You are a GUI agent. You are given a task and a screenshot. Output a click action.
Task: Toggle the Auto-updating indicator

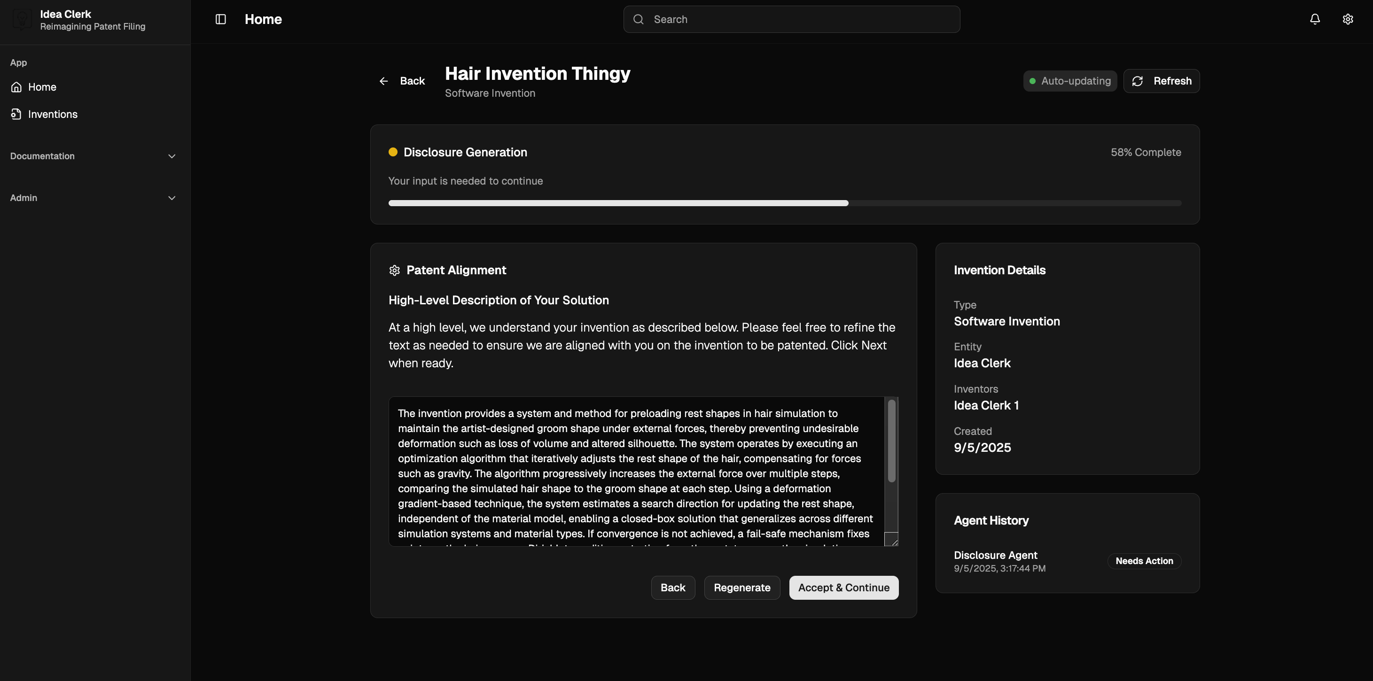click(x=1070, y=81)
